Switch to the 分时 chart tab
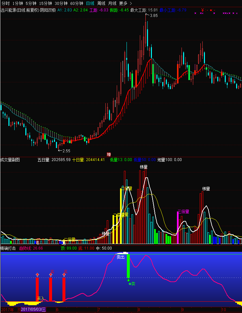 [6, 3]
